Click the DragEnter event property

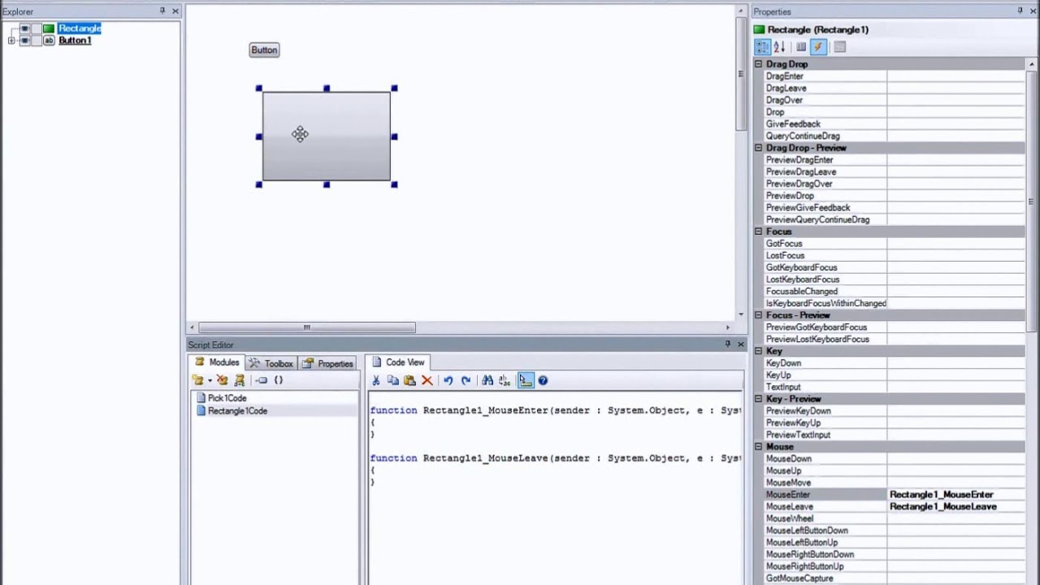[784, 76]
